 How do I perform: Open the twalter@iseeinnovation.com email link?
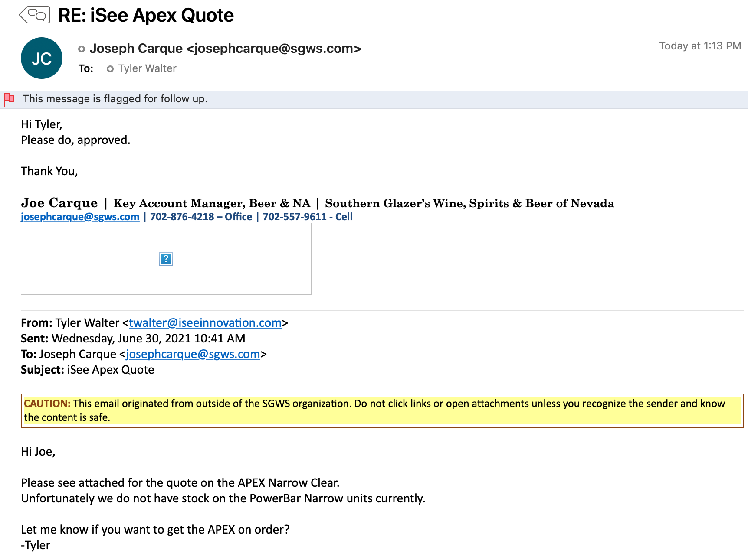pyautogui.click(x=205, y=323)
